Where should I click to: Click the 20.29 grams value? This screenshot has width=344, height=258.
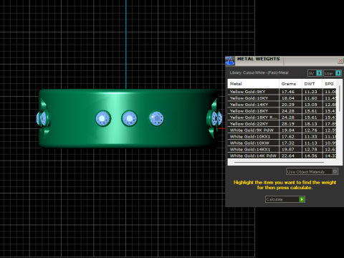pos(288,105)
